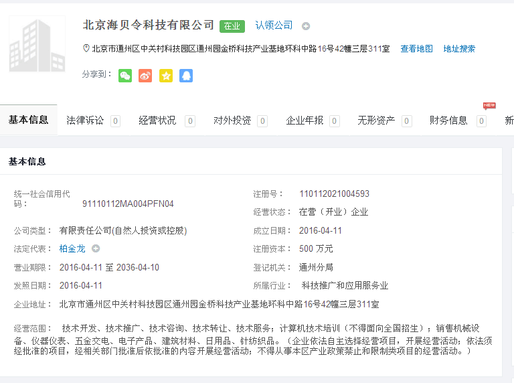Open legal representative 柏金龙 profile
The width and height of the screenshot is (514, 383).
pyautogui.click(x=72, y=248)
